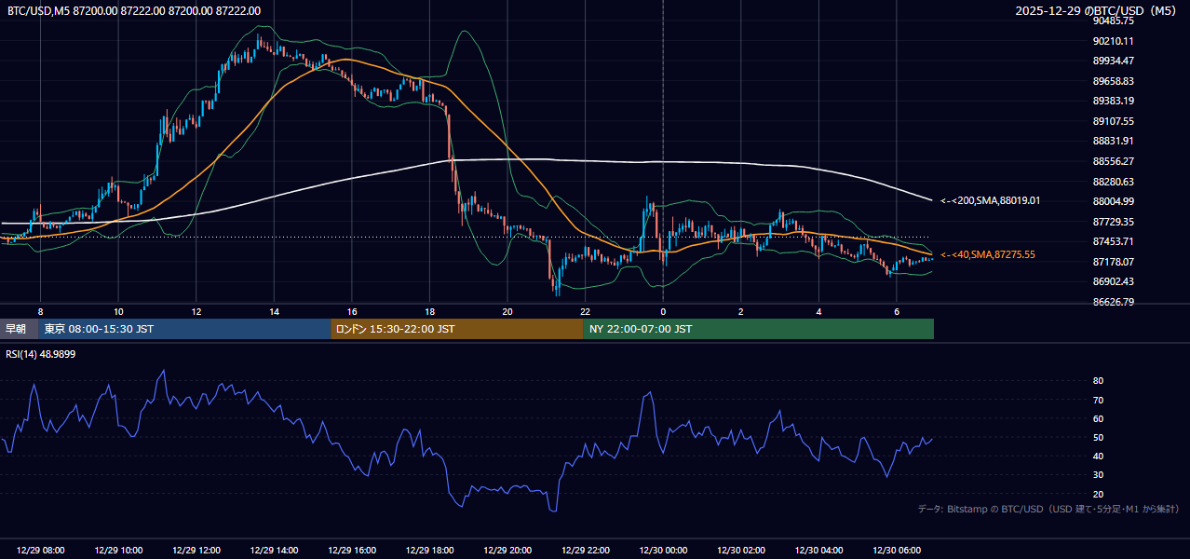The height and width of the screenshot is (559, 1190).
Task: Click RSI scale value 70
Action: click(1098, 400)
